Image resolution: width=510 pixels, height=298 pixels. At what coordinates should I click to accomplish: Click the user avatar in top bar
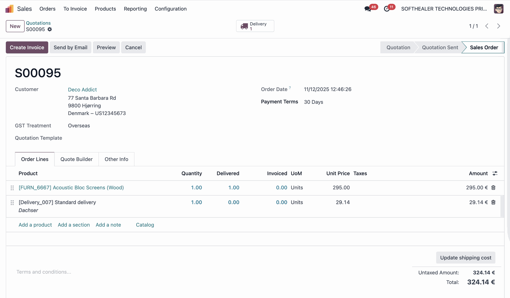click(x=498, y=9)
